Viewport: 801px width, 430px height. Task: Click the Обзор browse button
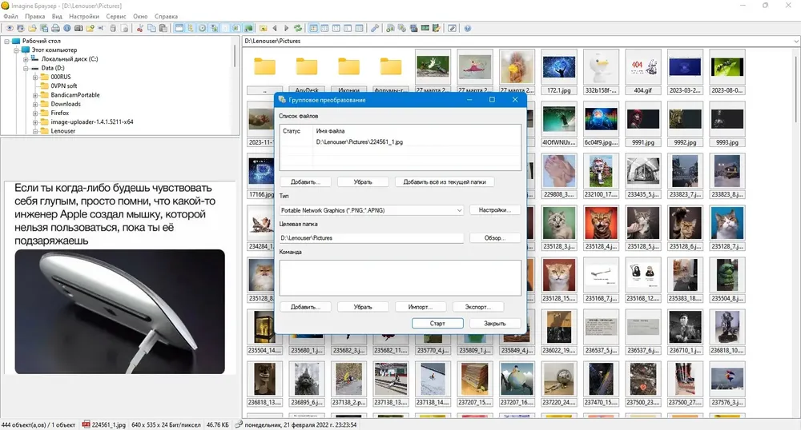tap(494, 238)
